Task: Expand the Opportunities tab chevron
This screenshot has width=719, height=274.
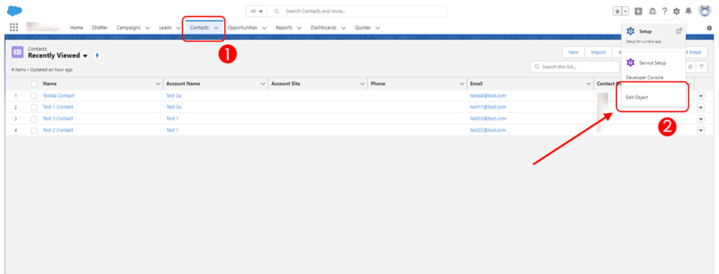Action: [264, 28]
